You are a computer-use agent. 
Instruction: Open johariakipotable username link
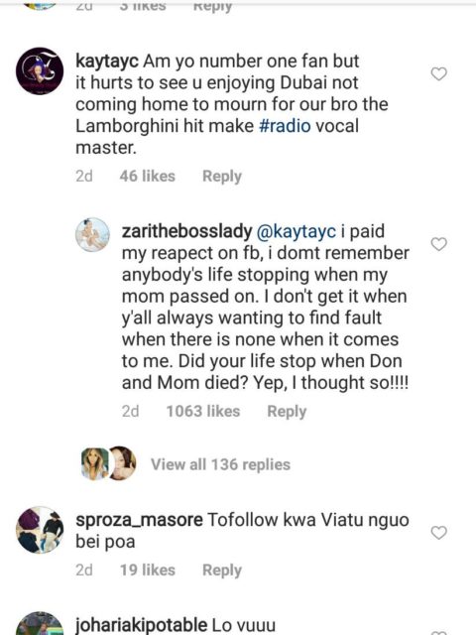pos(142,625)
